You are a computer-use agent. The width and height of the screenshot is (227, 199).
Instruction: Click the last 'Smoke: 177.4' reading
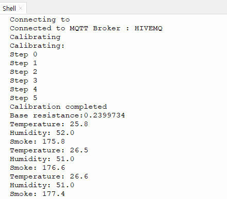pyautogui.click(x=37, y=194)
